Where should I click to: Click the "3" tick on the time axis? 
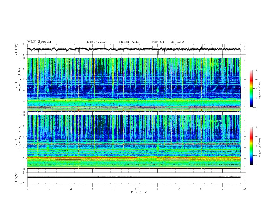[x=92, y=189]
